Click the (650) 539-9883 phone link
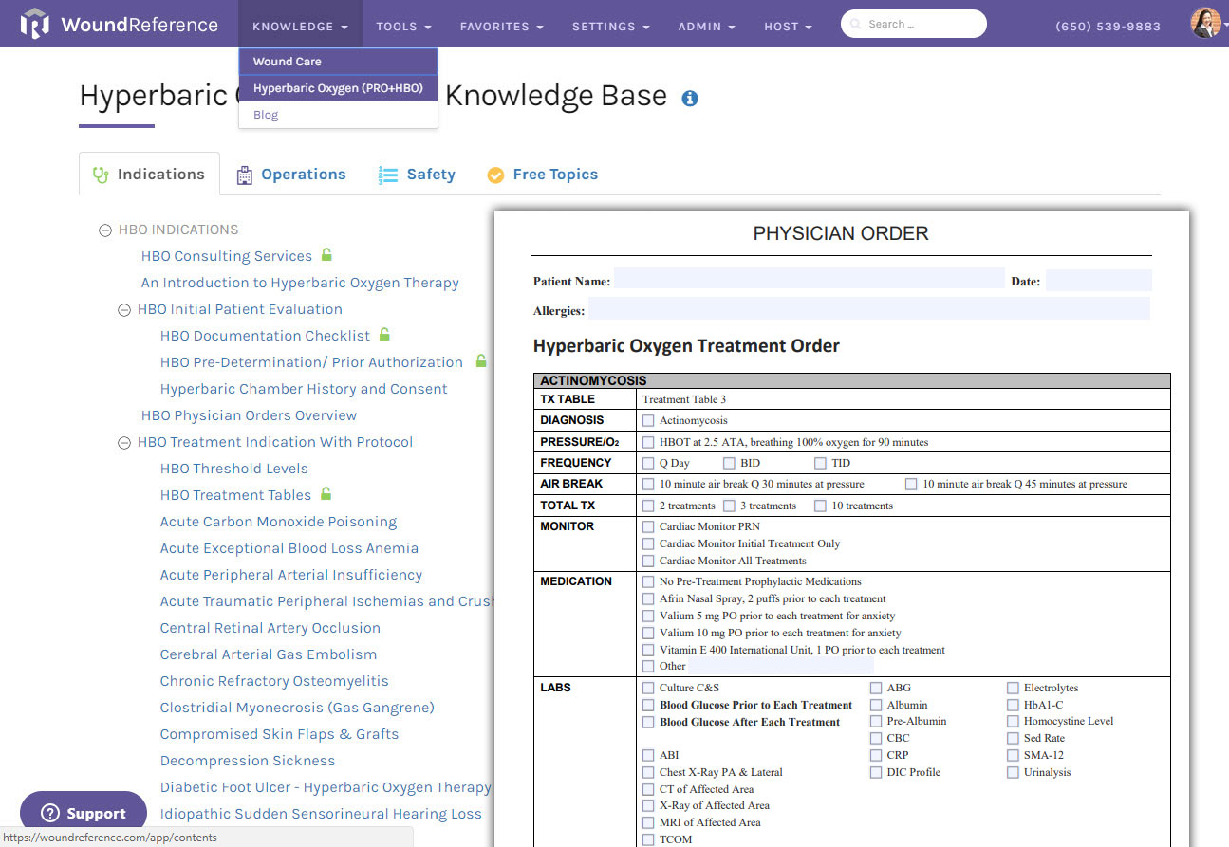This screenshot has height=847, width=1229. point(1108,26)
